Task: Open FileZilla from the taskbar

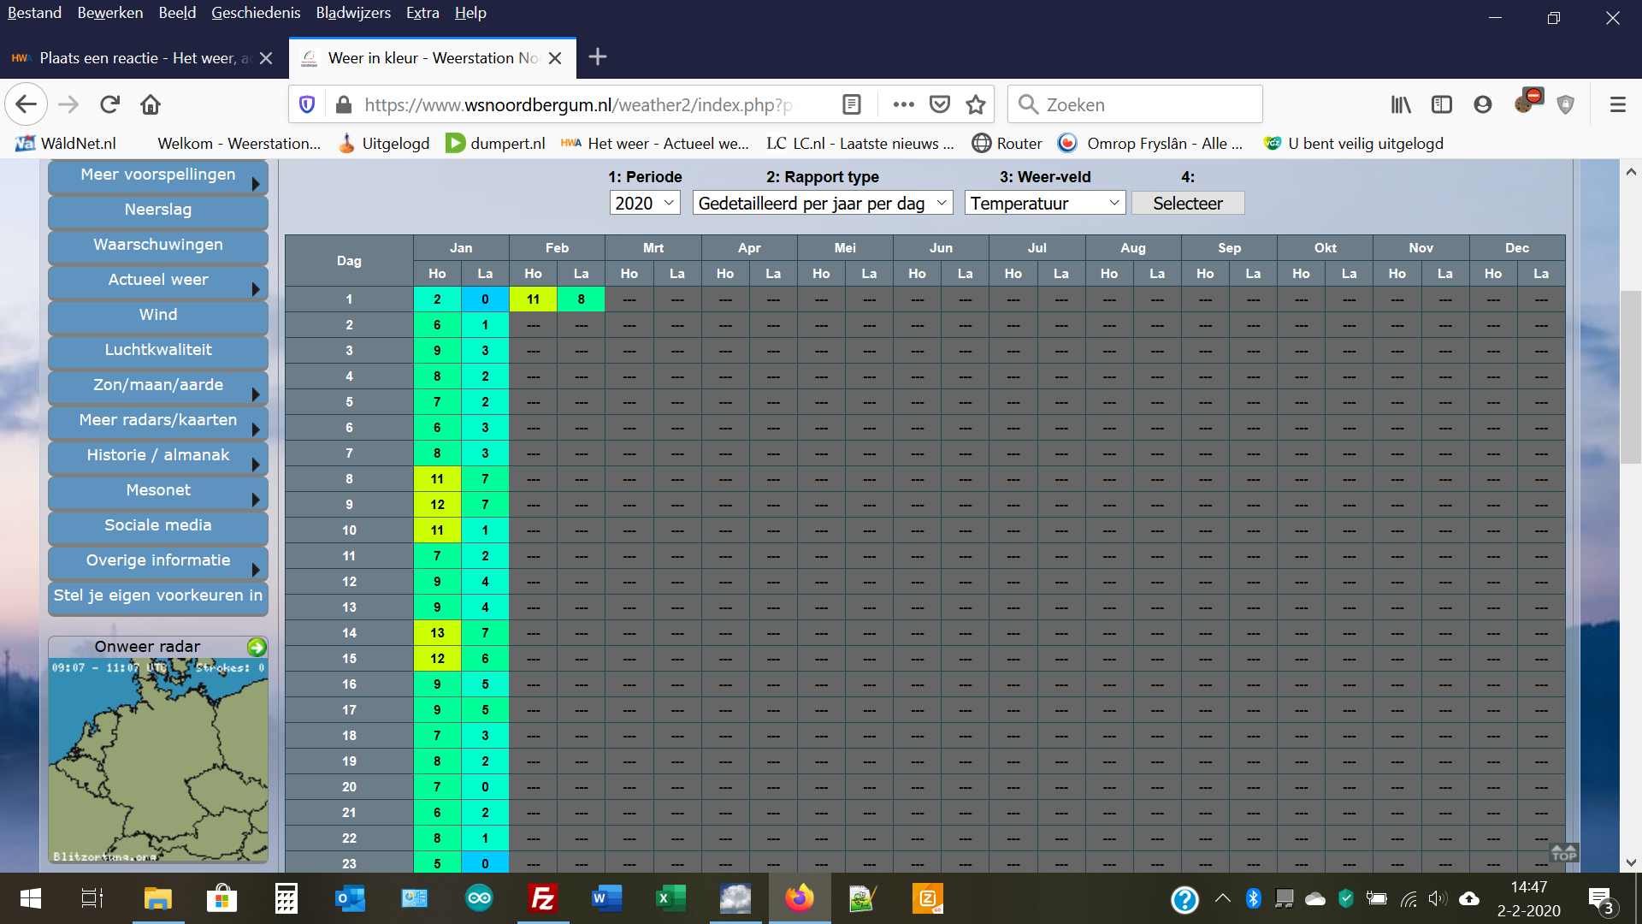Action: point(543,898)
